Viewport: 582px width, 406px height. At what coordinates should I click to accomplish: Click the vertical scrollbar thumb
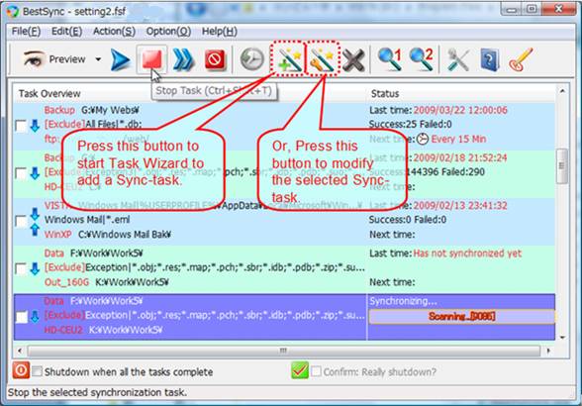[x=562, y=165]
